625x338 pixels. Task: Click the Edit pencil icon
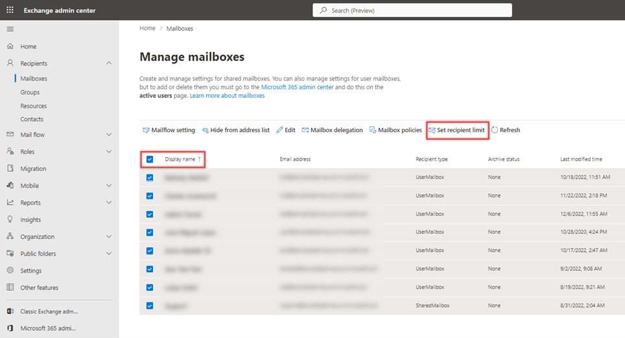click(280, 130)
